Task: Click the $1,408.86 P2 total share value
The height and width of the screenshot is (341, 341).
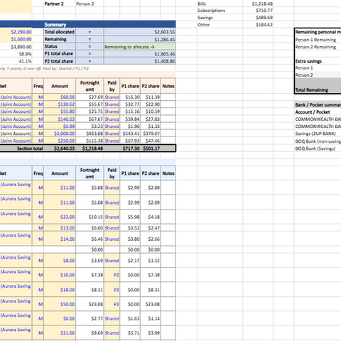Action: 140,61
